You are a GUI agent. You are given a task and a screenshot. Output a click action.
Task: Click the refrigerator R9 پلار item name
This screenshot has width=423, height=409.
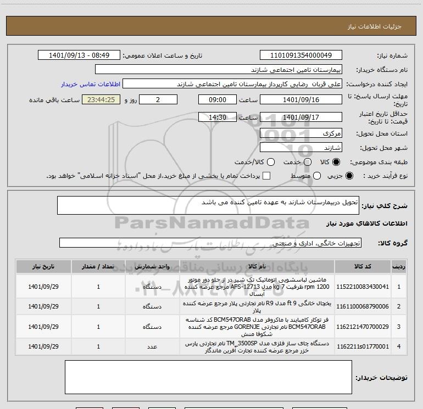257,306
